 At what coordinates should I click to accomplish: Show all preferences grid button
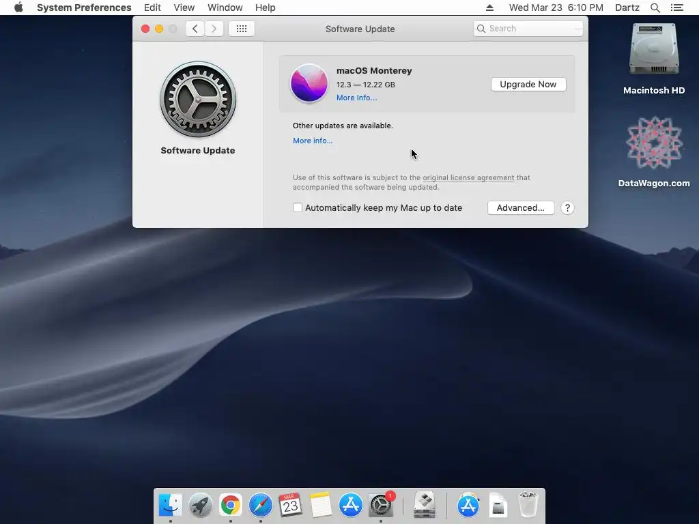241,29
